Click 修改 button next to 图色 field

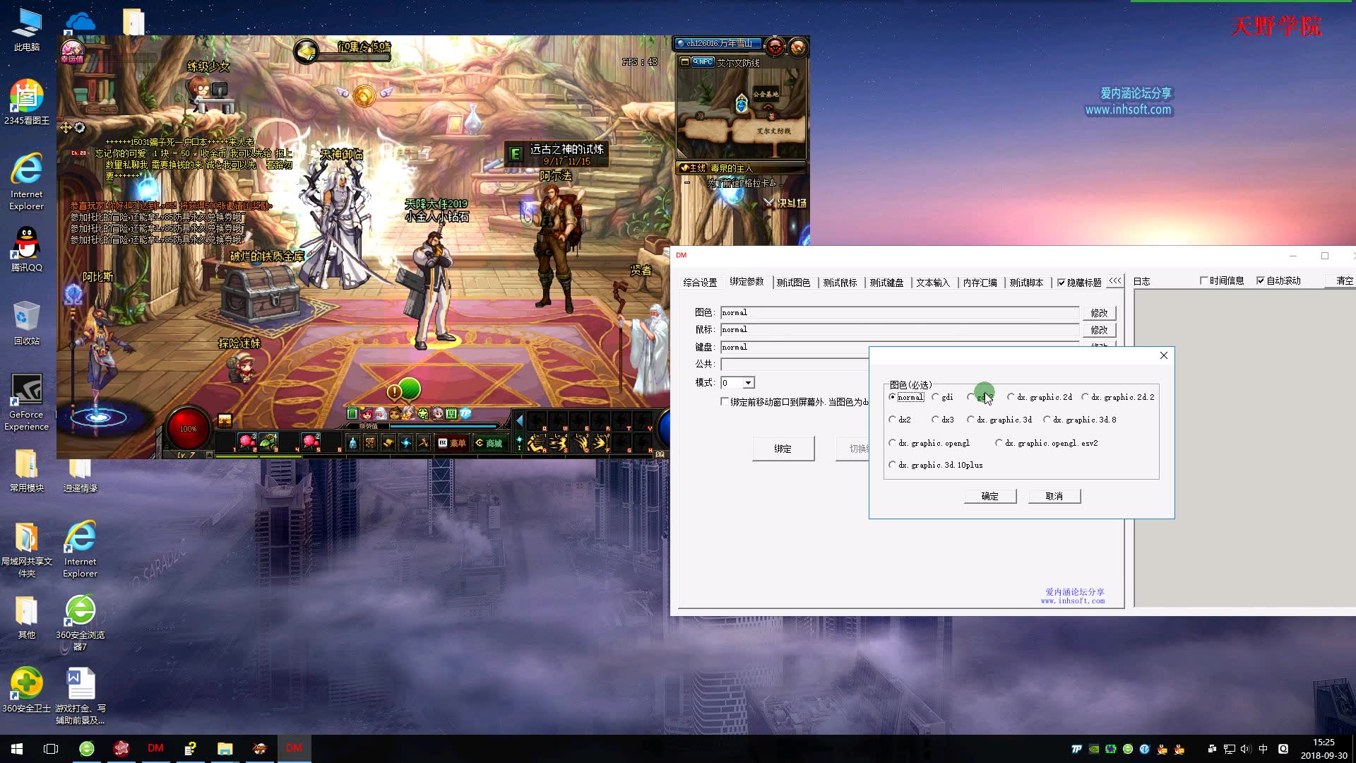click(1099, 313)
